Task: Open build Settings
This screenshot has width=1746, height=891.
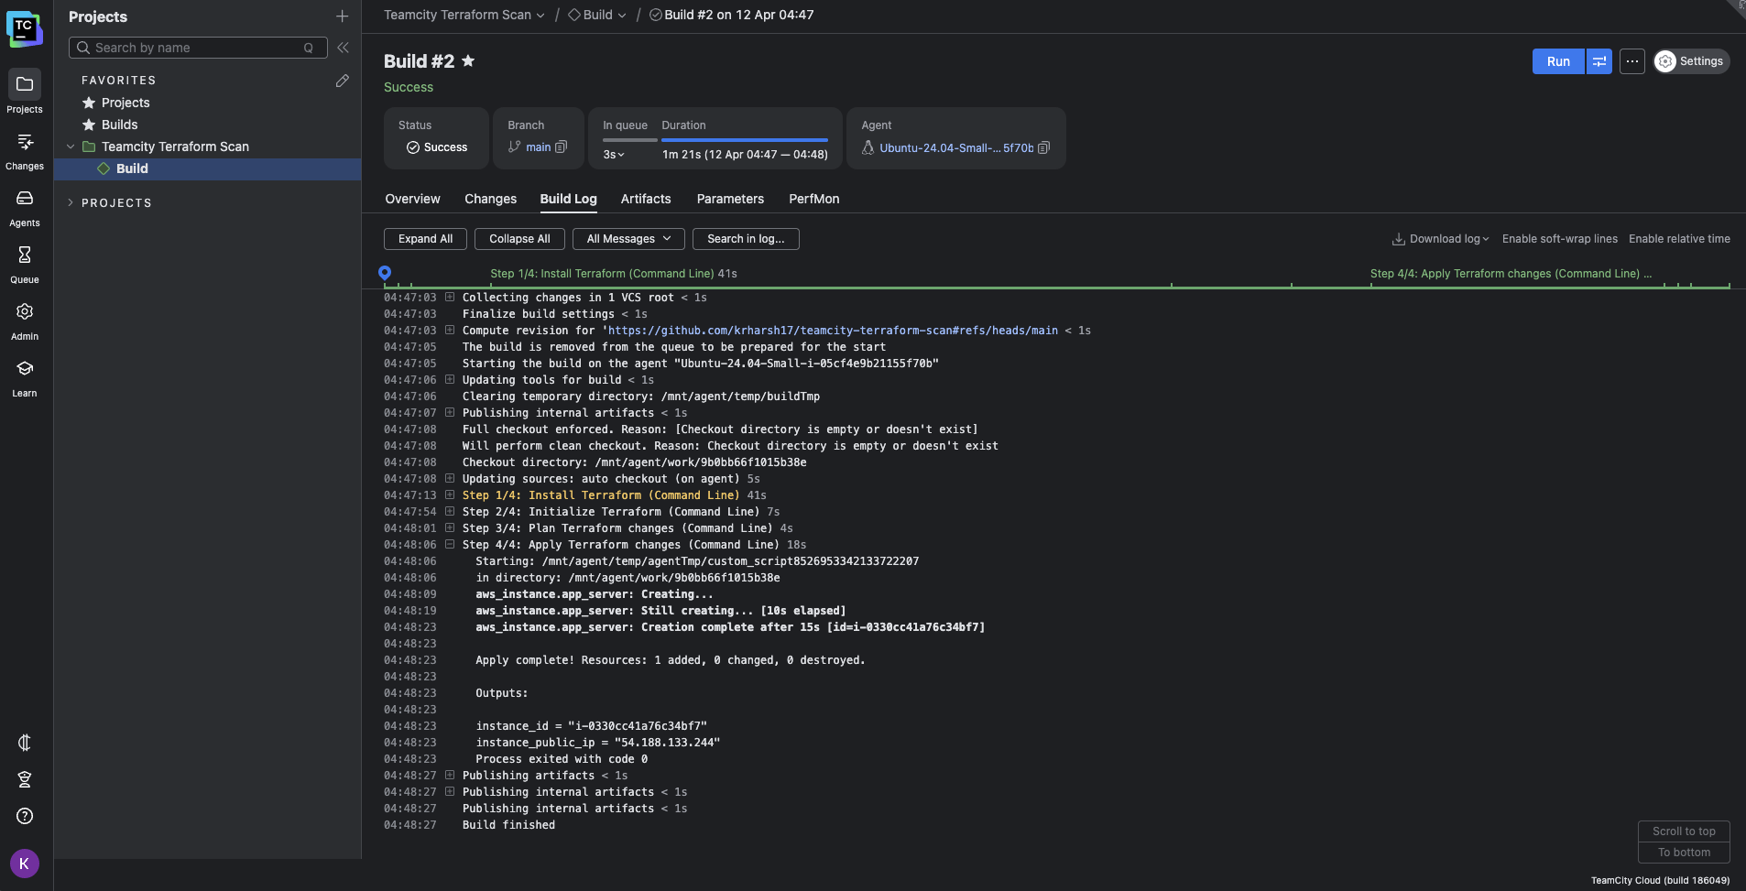Action: 1692,61
